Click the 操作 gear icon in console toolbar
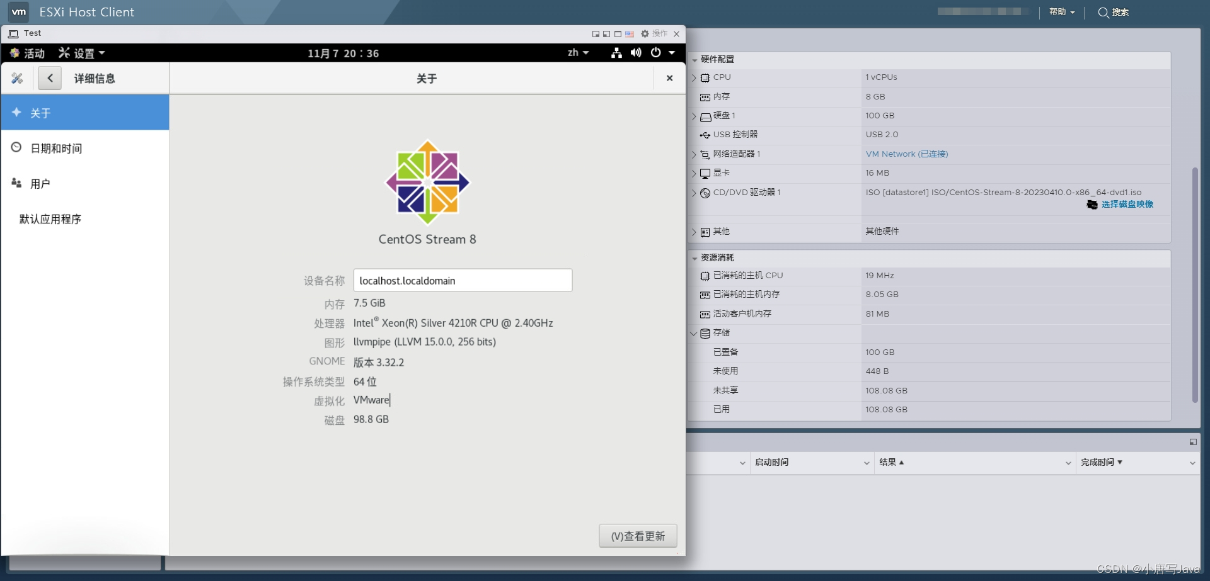 coord(644,34)
